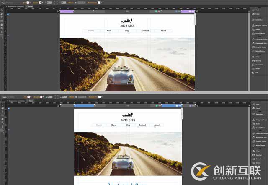Open the Widgets Library panel in upper window
The image size is (268, 185).
click(x=260, y=25)
